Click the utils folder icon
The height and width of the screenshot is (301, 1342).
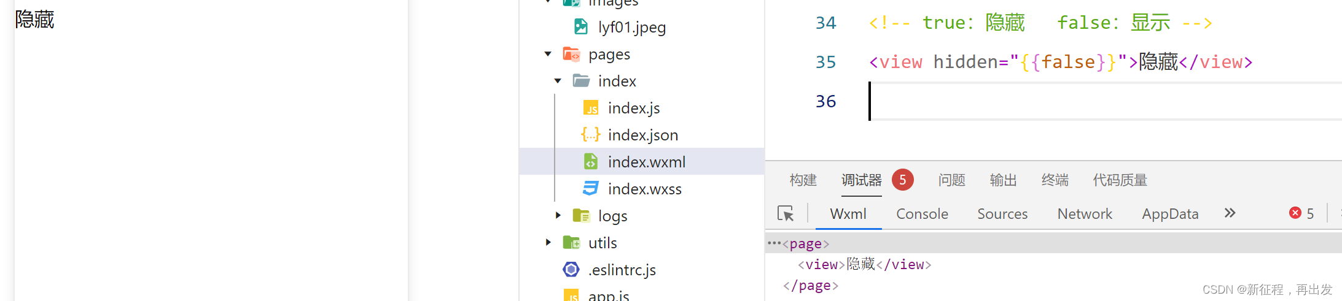pyautogui.click(x=571, y=242)
